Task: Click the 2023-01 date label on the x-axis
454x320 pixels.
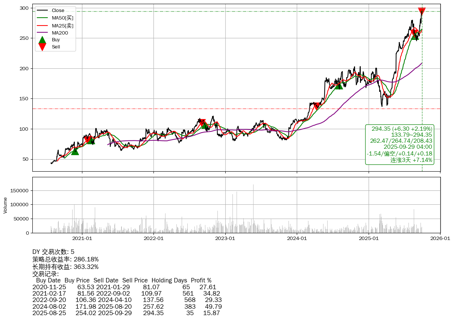Action: [x=225, y=238]
